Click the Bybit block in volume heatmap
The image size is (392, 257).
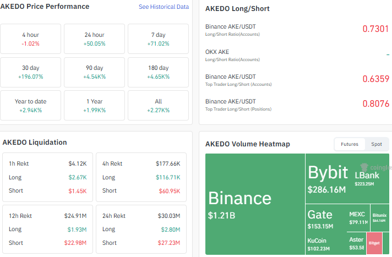pyautogui.click(x=328, y=178)
